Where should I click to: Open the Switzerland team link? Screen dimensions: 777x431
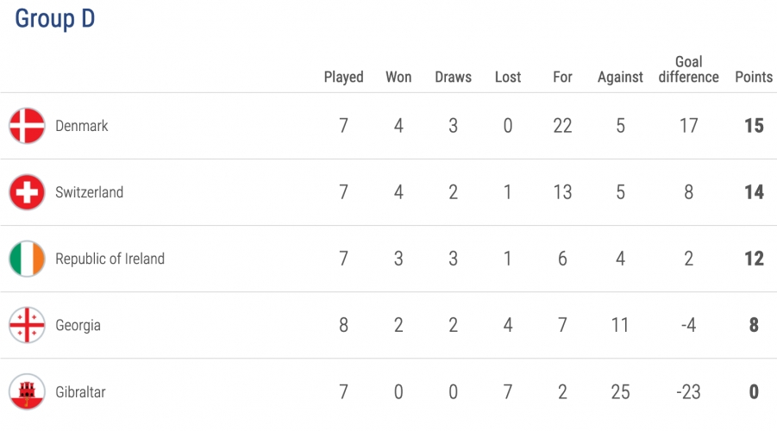(89, 192)
